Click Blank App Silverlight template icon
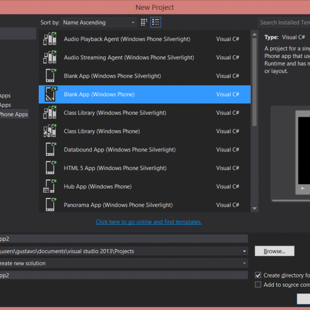 [51, 76]
